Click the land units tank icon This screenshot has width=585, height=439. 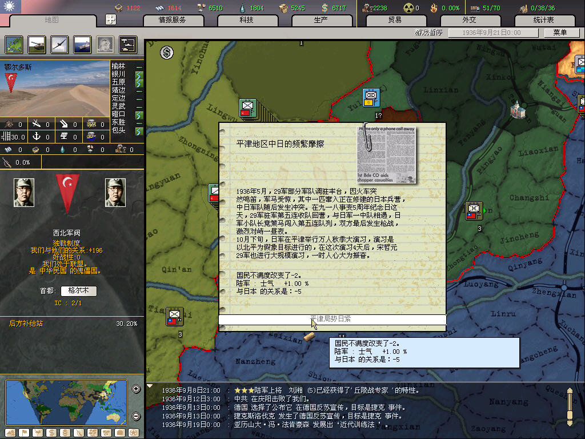(37, 44)
